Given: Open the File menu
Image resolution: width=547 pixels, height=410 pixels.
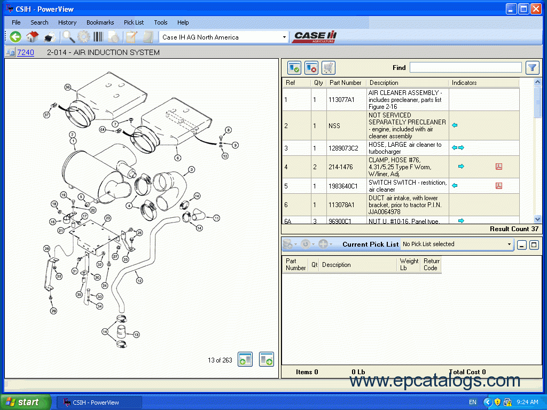Looking at the screenshot, I should click(x=16, y=22).
